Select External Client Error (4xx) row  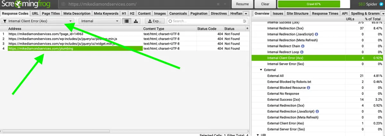(317, 123)
